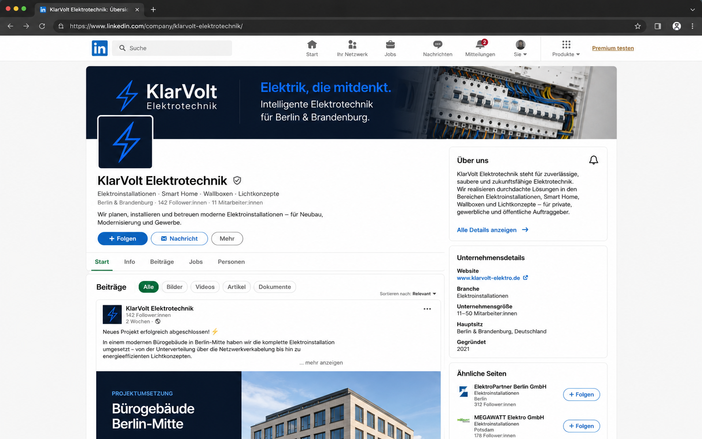Screen dimensions: 702x439
Task: Open the Jobs briefcase icon
Action: pyautogui.click(x=390, y=48)
